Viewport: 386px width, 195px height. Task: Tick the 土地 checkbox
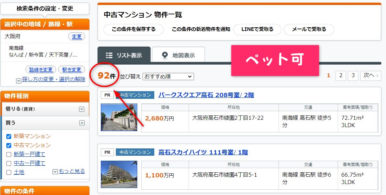point(9,172)
